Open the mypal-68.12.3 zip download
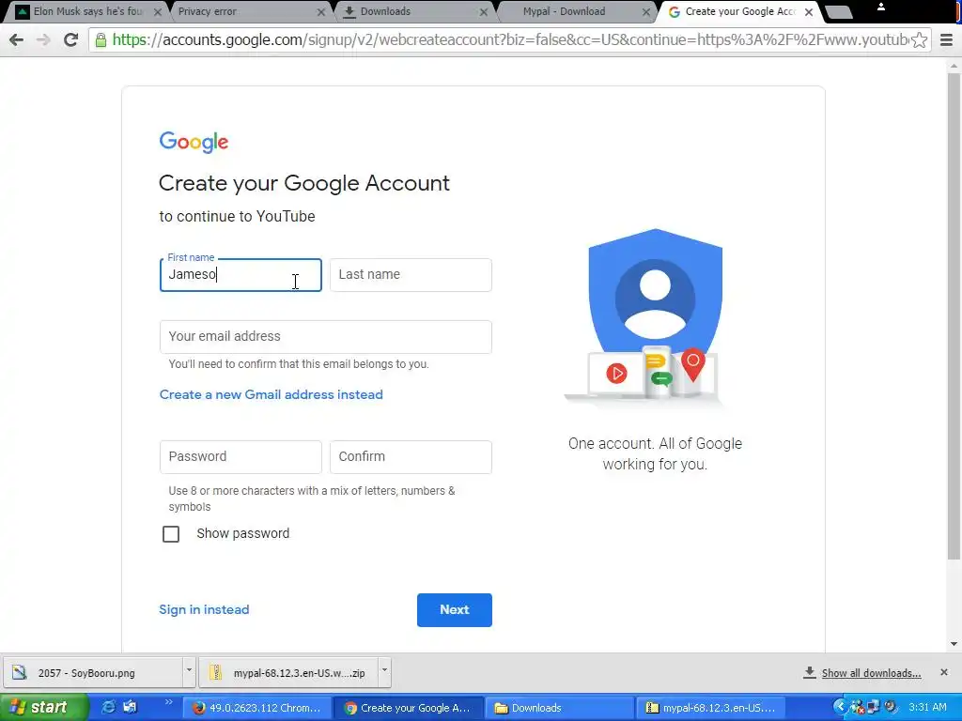Screen dimensions: 962x721 click(288, 672)
